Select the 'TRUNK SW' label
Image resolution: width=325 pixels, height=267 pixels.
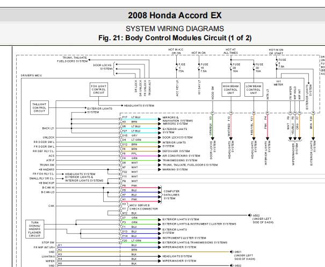(47, 165)
